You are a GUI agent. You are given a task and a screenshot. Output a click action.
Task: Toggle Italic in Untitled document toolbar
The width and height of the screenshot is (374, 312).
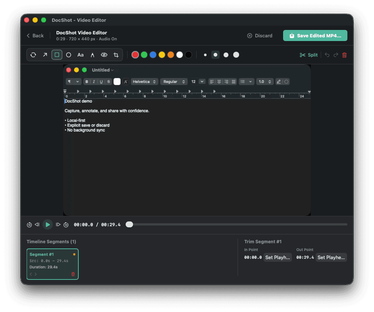[x=94, y=82]
